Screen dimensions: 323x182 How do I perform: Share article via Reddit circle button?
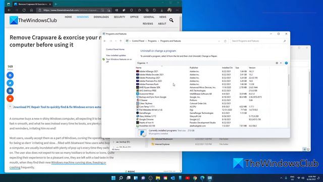pyautogui.click(x=10, y=99)
